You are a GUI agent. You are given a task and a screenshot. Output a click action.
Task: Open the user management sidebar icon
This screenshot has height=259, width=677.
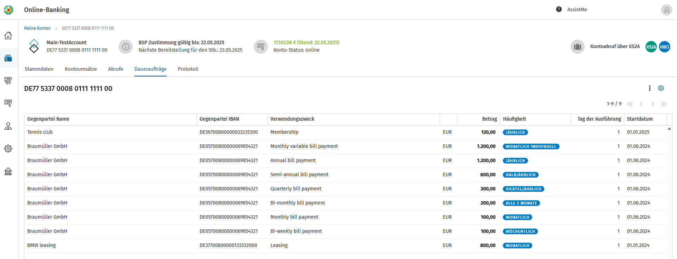[x=8, y=126]
